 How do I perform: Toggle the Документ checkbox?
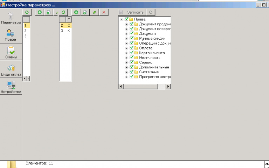tap(131, 33)
